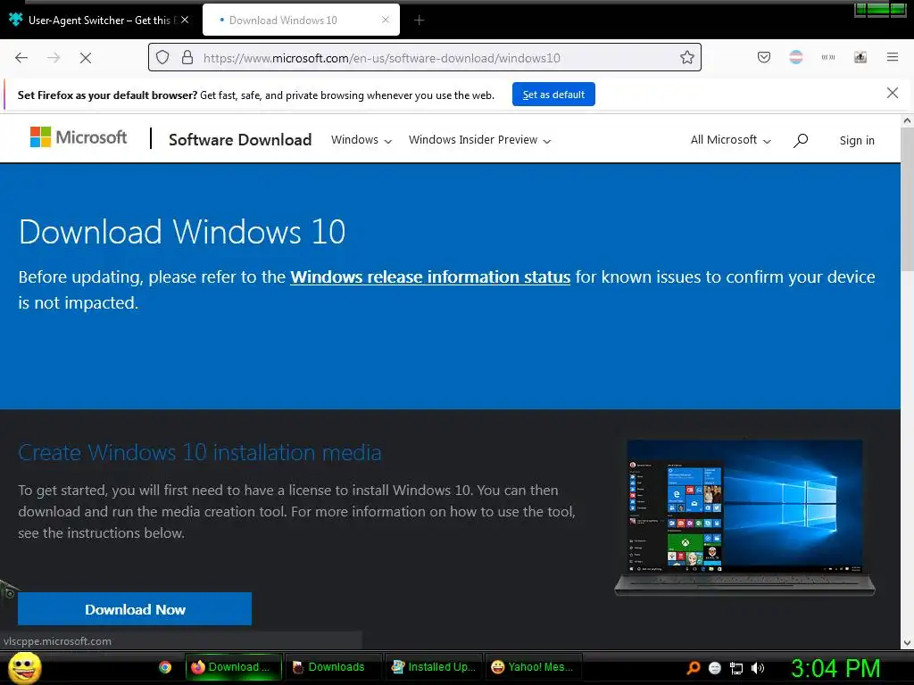Click the scrollbar up arrow

click(907, 121)
